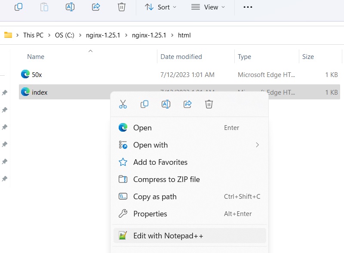Click the Share icon in the context menu
This screenshot has width=344, height=253.
tap(187, 104)
